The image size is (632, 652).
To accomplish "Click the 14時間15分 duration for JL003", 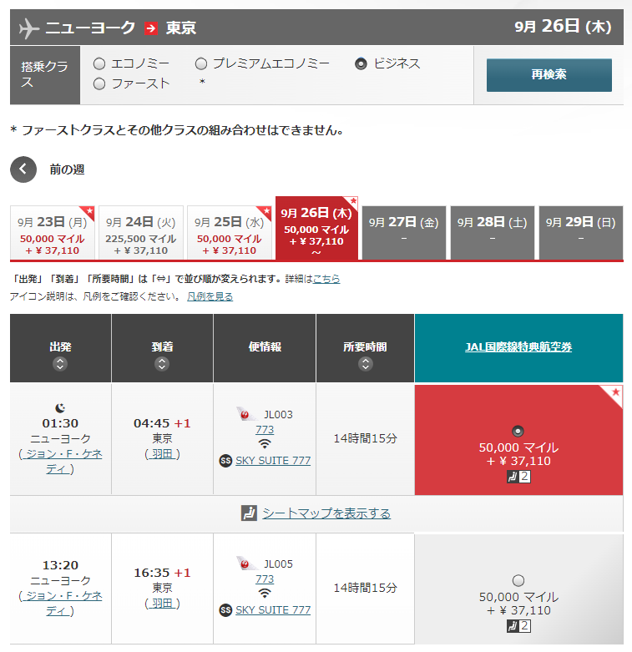I will [x=366, y=438].
